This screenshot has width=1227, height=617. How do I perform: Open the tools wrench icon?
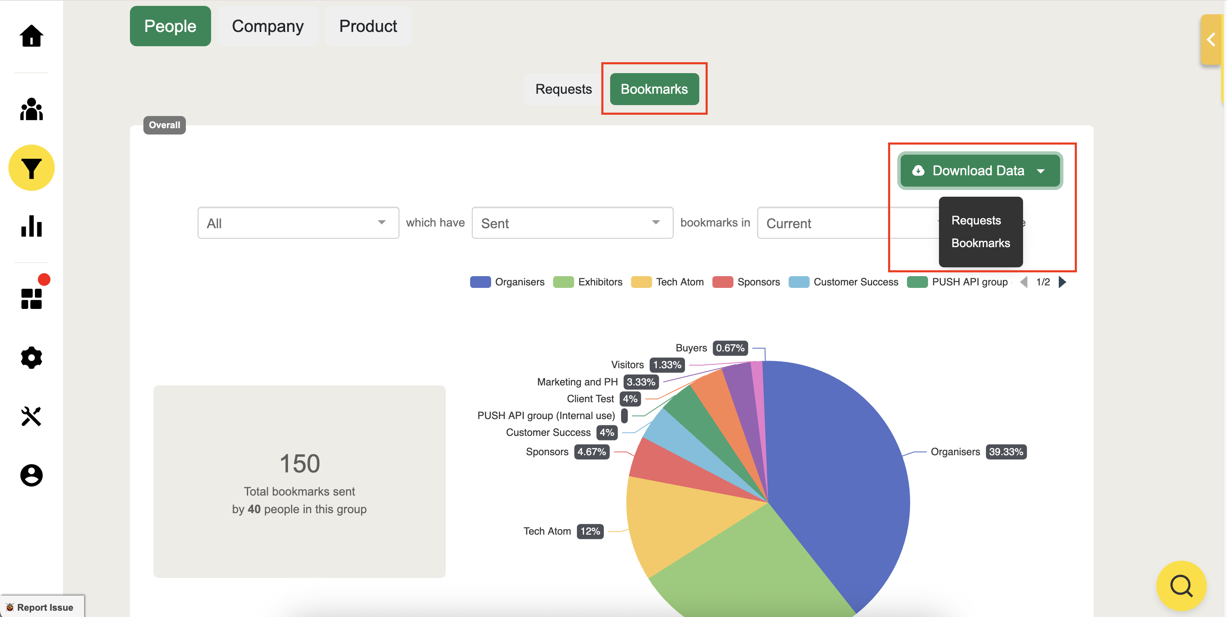click(32, 417)
